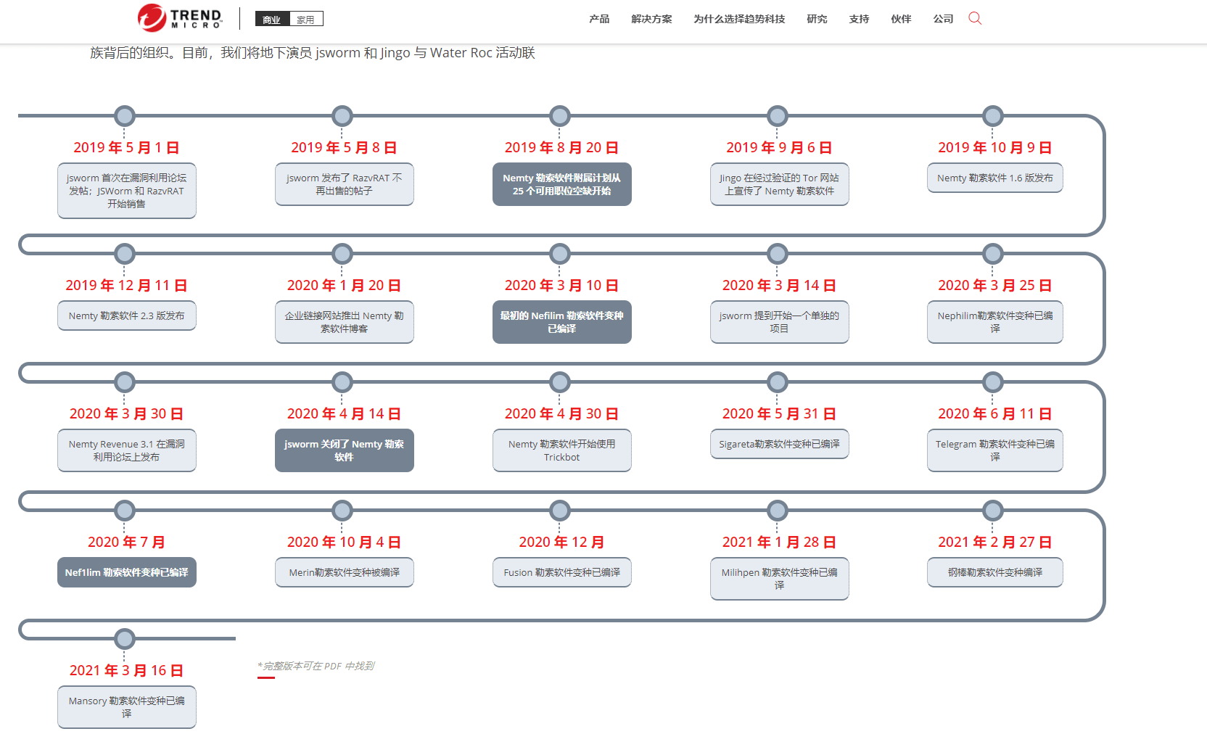Select timeline marker for 2019 年 9 月 6 日
Image resolution: width=1207 pixels, height=734 pixels.
[778, 116]
